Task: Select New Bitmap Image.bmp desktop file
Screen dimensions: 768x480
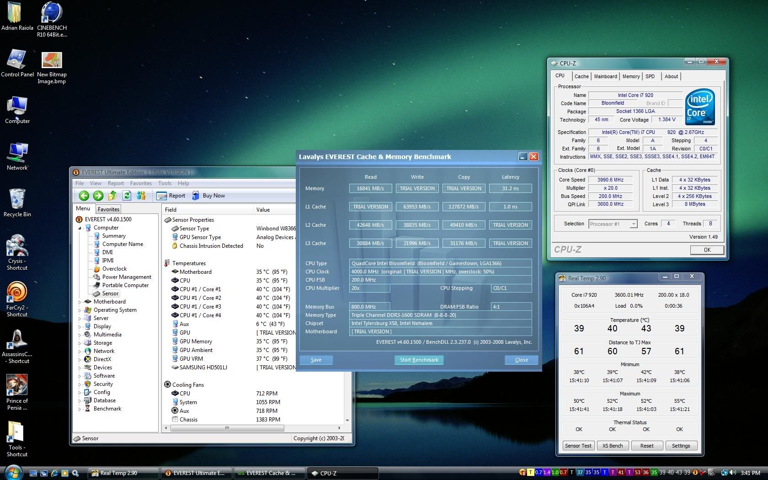Action: pyautogui.click(x=52, y=67)
